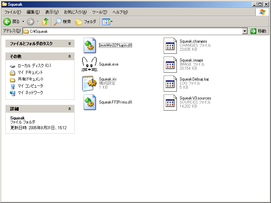The image size is (271, 203).
Task: Click the マイ ドキュメント link
Action: pos(30,72)
